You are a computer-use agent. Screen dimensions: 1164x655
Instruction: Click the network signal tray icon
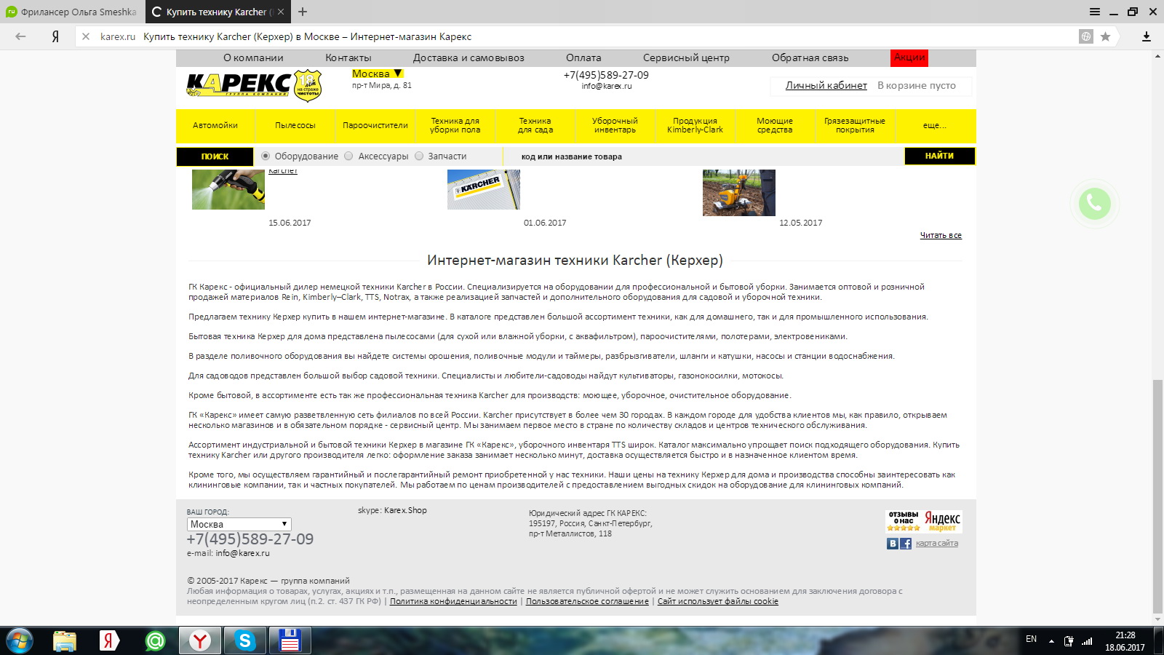(x=1087, y=641)
